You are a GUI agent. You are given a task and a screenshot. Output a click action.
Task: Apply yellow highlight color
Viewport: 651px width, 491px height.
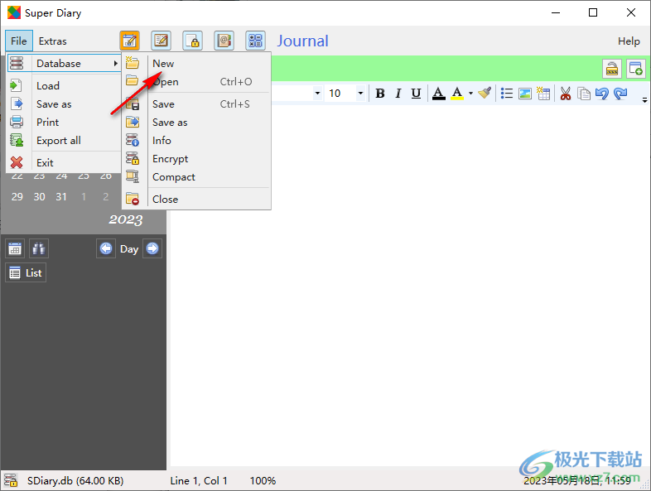(x=457, y=94)
